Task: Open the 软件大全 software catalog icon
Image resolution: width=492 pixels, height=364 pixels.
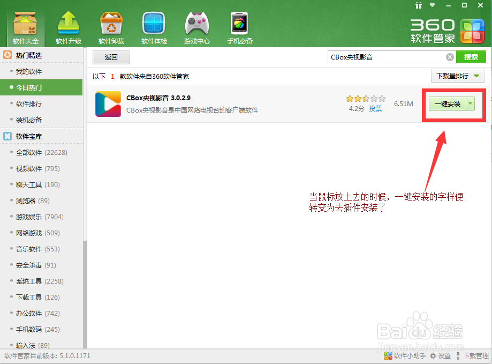Action: [25, 28]
